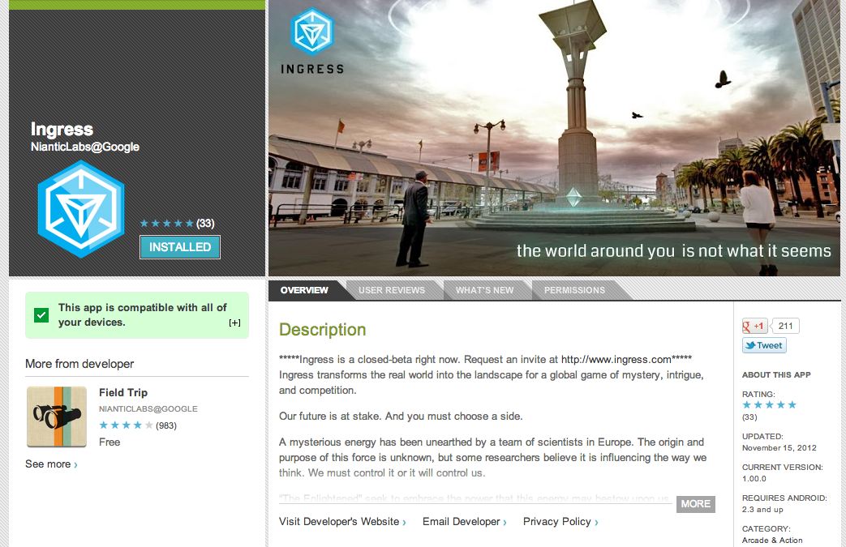Click NianticLabs@Google developer name under Ingress
Screen dimensions: 846x547
pos(84,147)
